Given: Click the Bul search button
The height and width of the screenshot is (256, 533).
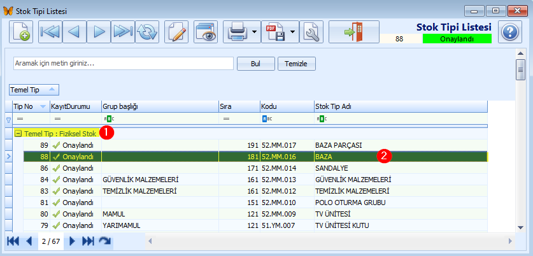Looking at the screenshot, I should pos(255,64).
